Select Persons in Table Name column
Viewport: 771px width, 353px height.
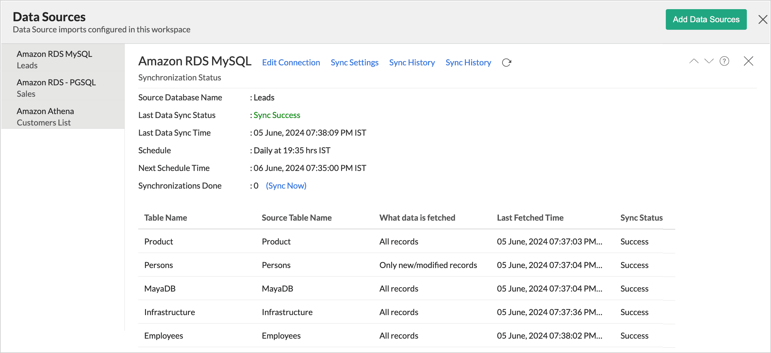[158, 265]
